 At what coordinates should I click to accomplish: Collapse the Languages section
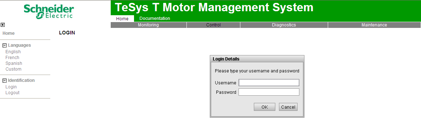pos(4,45)
